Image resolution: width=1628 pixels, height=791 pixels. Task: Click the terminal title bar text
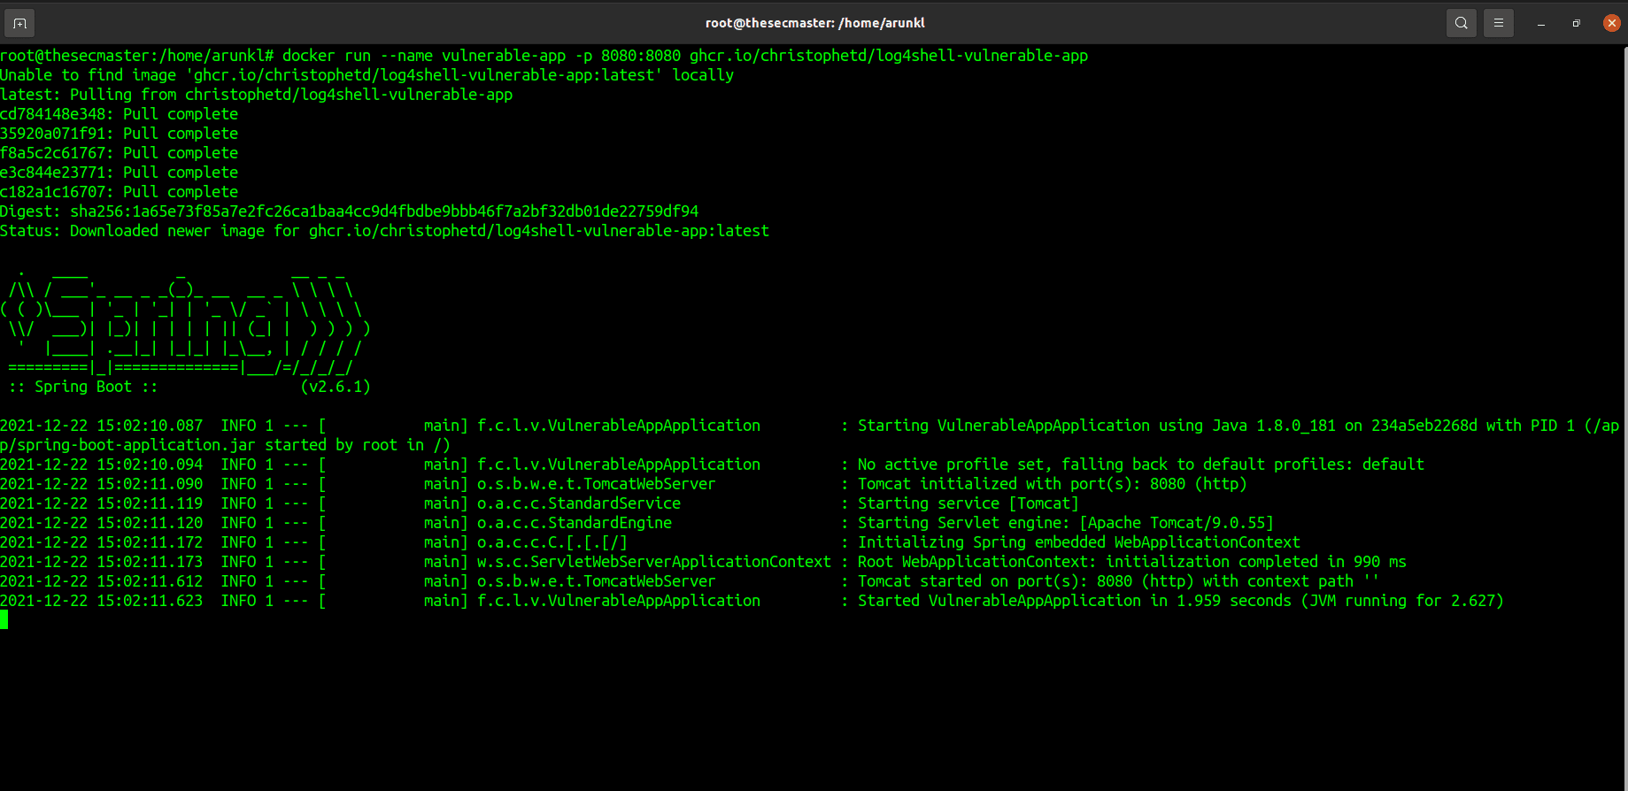pos(814,23)
